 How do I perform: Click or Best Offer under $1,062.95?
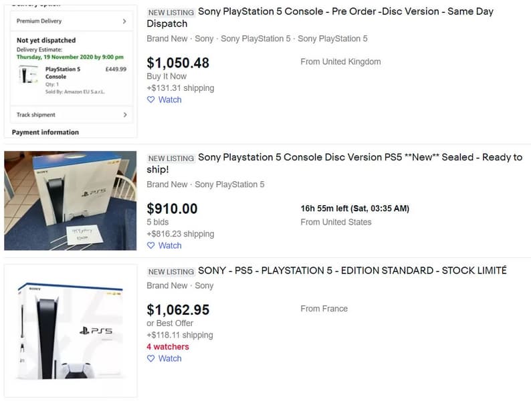pos(170,323)
